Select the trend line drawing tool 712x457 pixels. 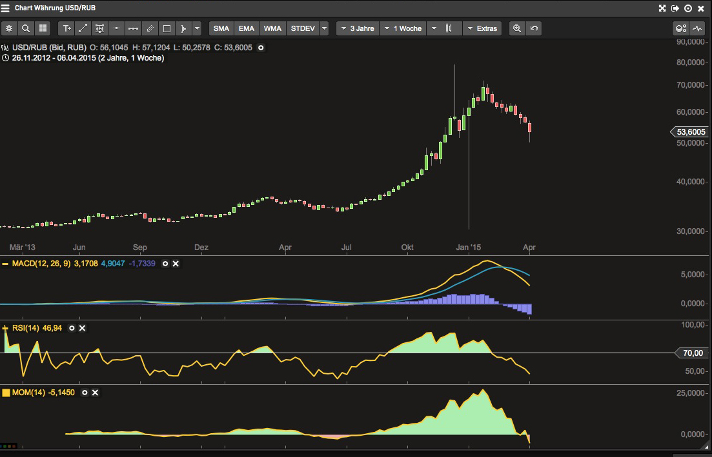[x=83, y=28]
